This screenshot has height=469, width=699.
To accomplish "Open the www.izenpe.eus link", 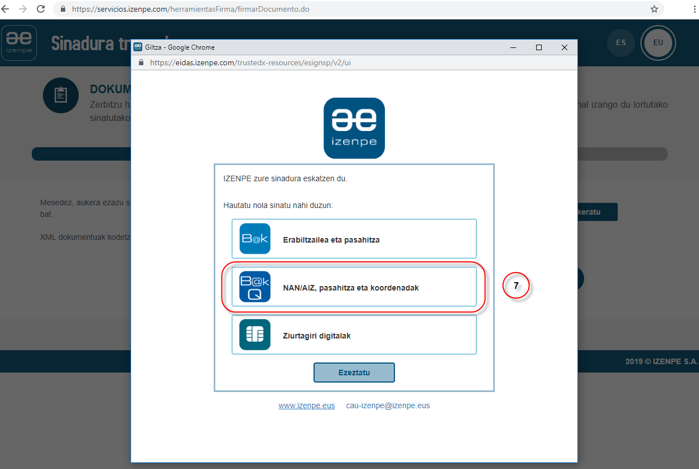I will pos(306,405).
